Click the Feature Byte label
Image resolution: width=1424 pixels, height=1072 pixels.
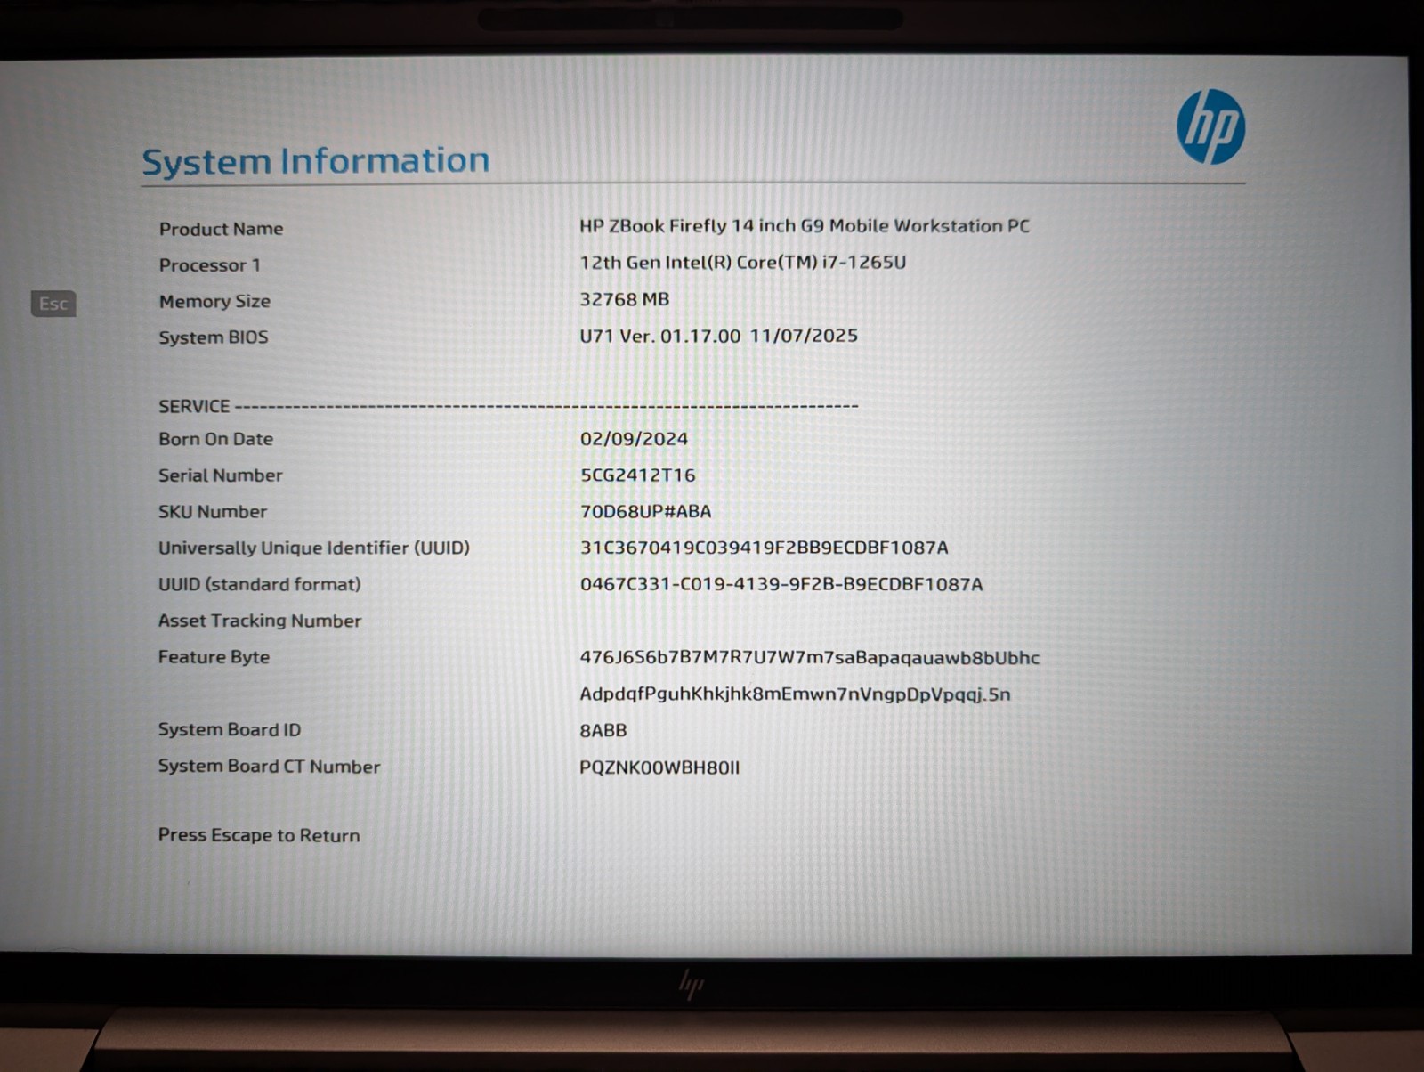(x=214, y=657)
